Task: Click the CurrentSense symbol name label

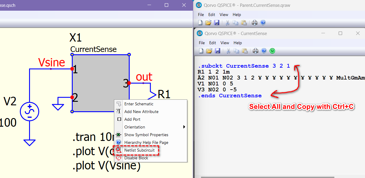Action: pos(93,49)
